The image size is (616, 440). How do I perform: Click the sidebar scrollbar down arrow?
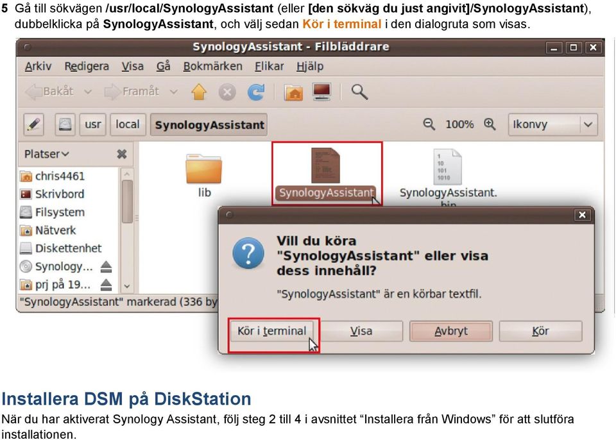tap(127, 287)
